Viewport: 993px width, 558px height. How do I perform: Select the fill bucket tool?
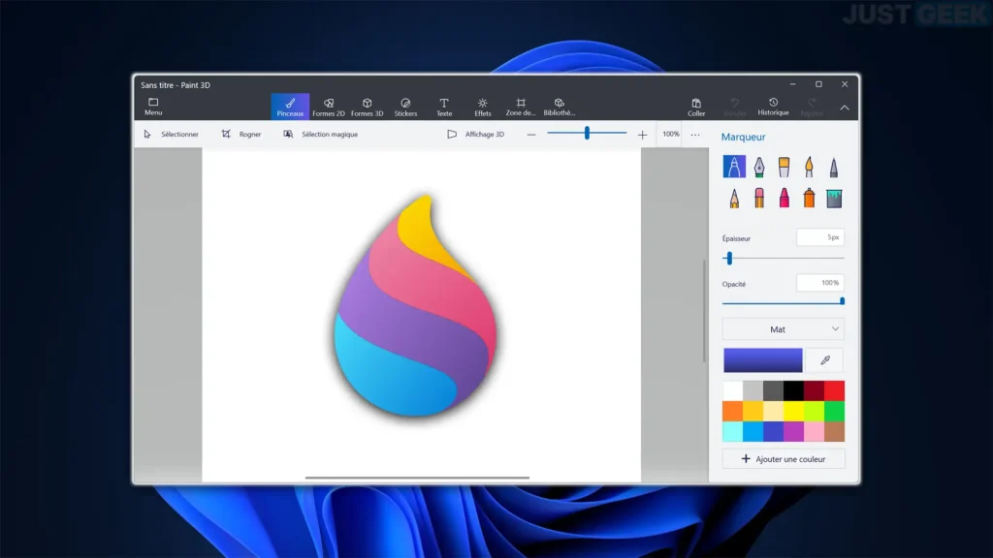tap(835, 198)
